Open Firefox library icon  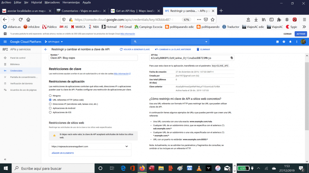264,20
